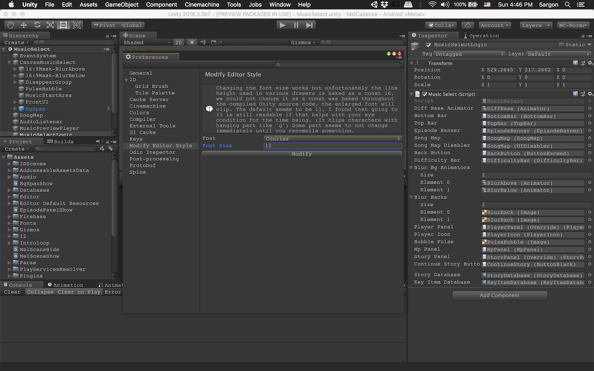Toggle Music Select script enabled checkbox

coord(425,94)
